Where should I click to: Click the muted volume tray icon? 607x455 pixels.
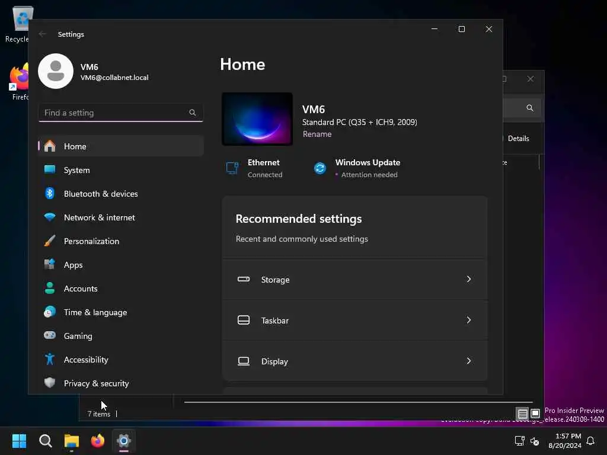click(x=535, y=441)
